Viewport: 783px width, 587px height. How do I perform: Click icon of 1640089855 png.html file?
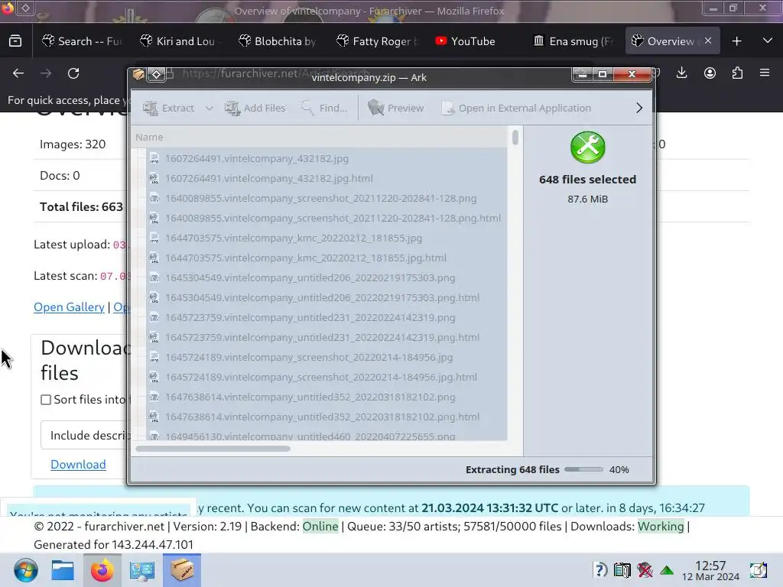point(154,218)
